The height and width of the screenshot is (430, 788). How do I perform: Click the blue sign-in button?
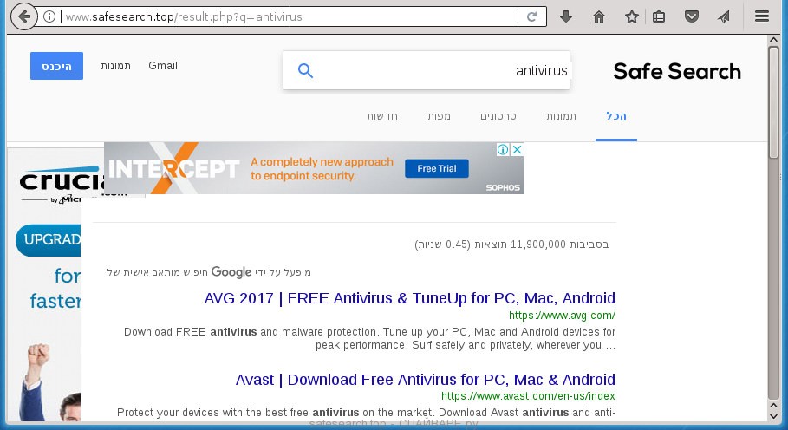click(57, 66)
